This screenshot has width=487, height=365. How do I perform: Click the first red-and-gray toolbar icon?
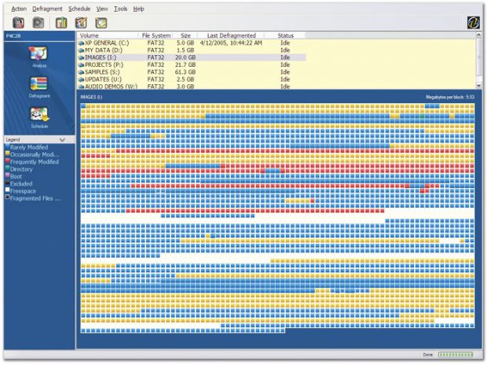coord(18,23)
